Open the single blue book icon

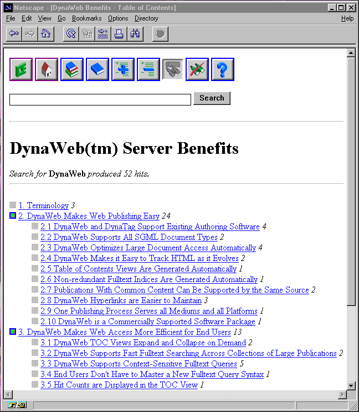click(x=98, y=69)
